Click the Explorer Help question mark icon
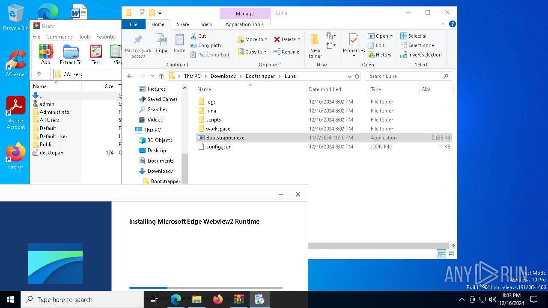 (452, 24)
